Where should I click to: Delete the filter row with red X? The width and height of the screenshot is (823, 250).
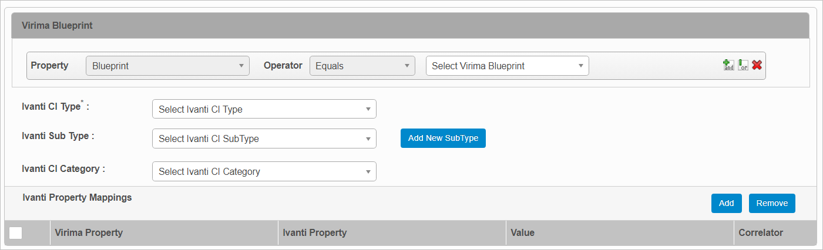pos(757,65)
